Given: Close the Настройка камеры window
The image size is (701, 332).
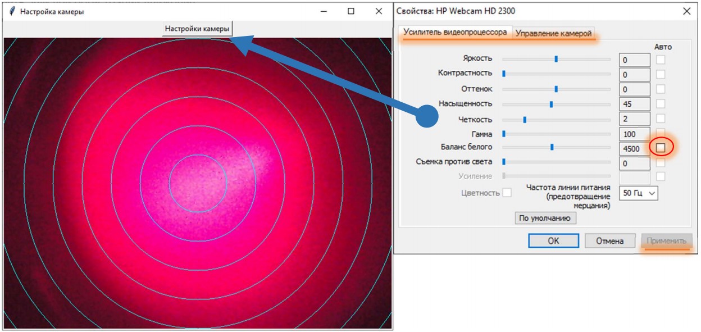Looking at the screenshot, I should point(379,11).
